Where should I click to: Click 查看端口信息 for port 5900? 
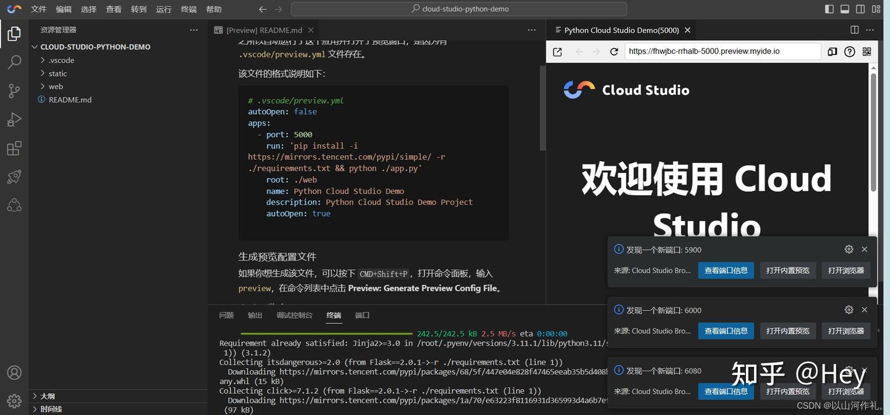coord(726,270)
